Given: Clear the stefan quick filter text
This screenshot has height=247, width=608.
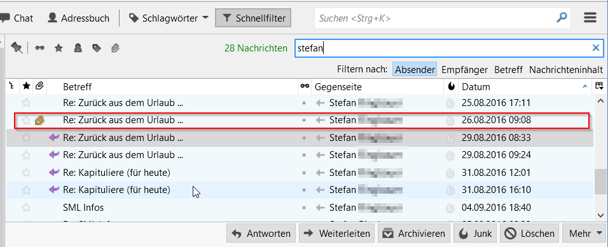Looking at the screenshot, I should tap(595, 48).
